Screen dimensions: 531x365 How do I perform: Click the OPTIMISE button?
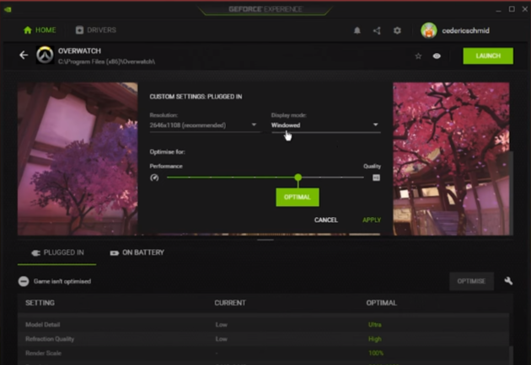[471, 281]
